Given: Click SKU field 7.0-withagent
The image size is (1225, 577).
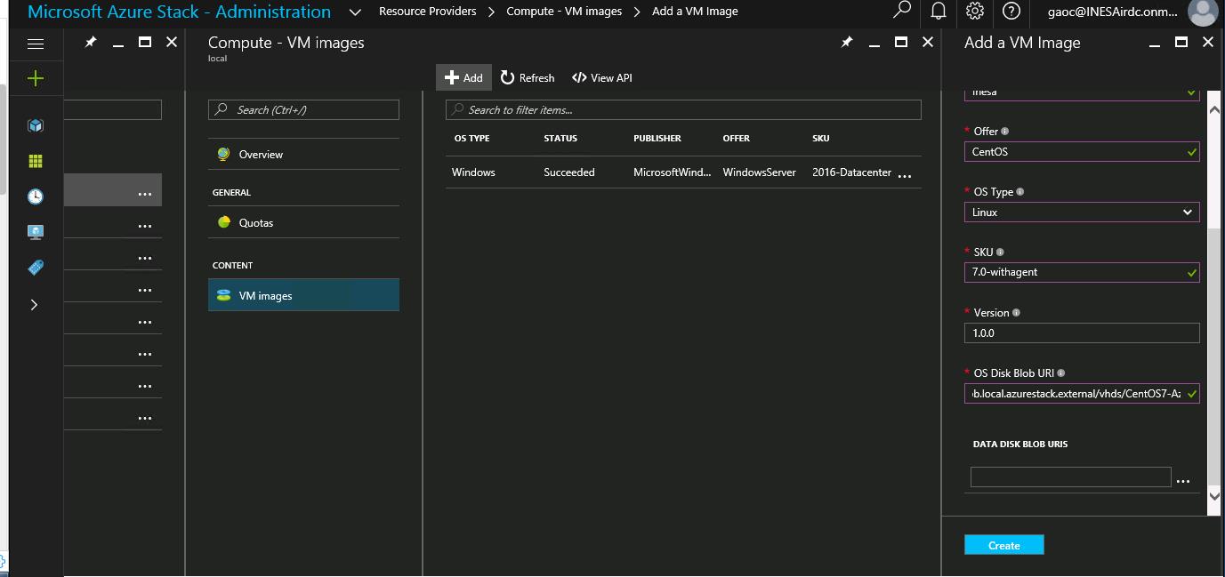Looking at the screenshot, I should coord(1082,272).
